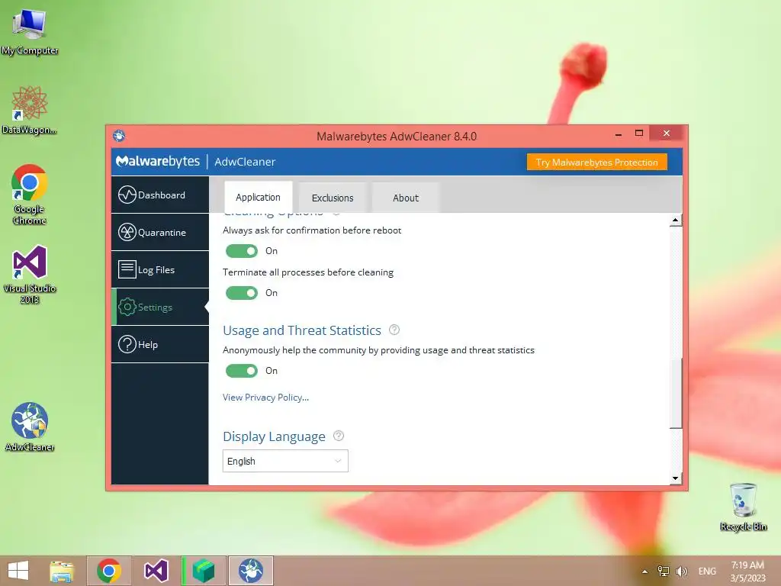Click the Usage and Threat Statistics heading

click(x=302, y=330)
